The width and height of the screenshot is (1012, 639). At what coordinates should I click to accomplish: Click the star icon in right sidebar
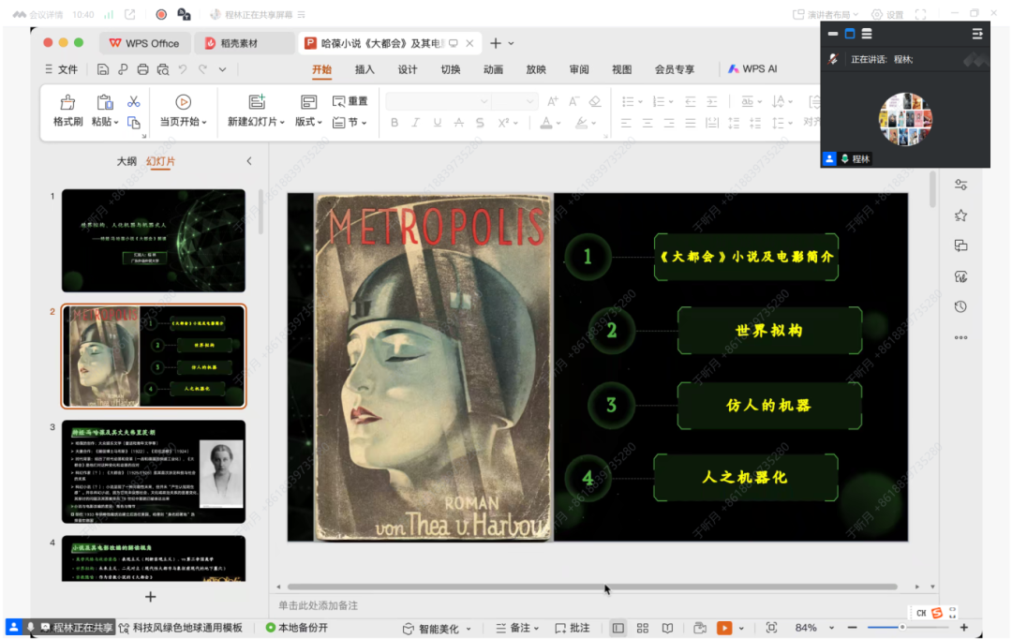[x=961, y=215]
